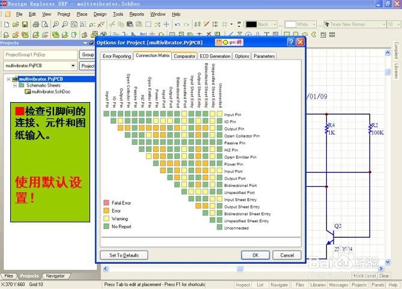Click the Set To Defaults button
Screen dimensions: 402x289
pyautogui.click(x=124, y=255)
